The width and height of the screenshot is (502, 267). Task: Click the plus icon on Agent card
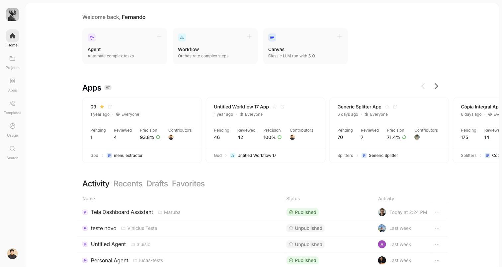point(159,36)
